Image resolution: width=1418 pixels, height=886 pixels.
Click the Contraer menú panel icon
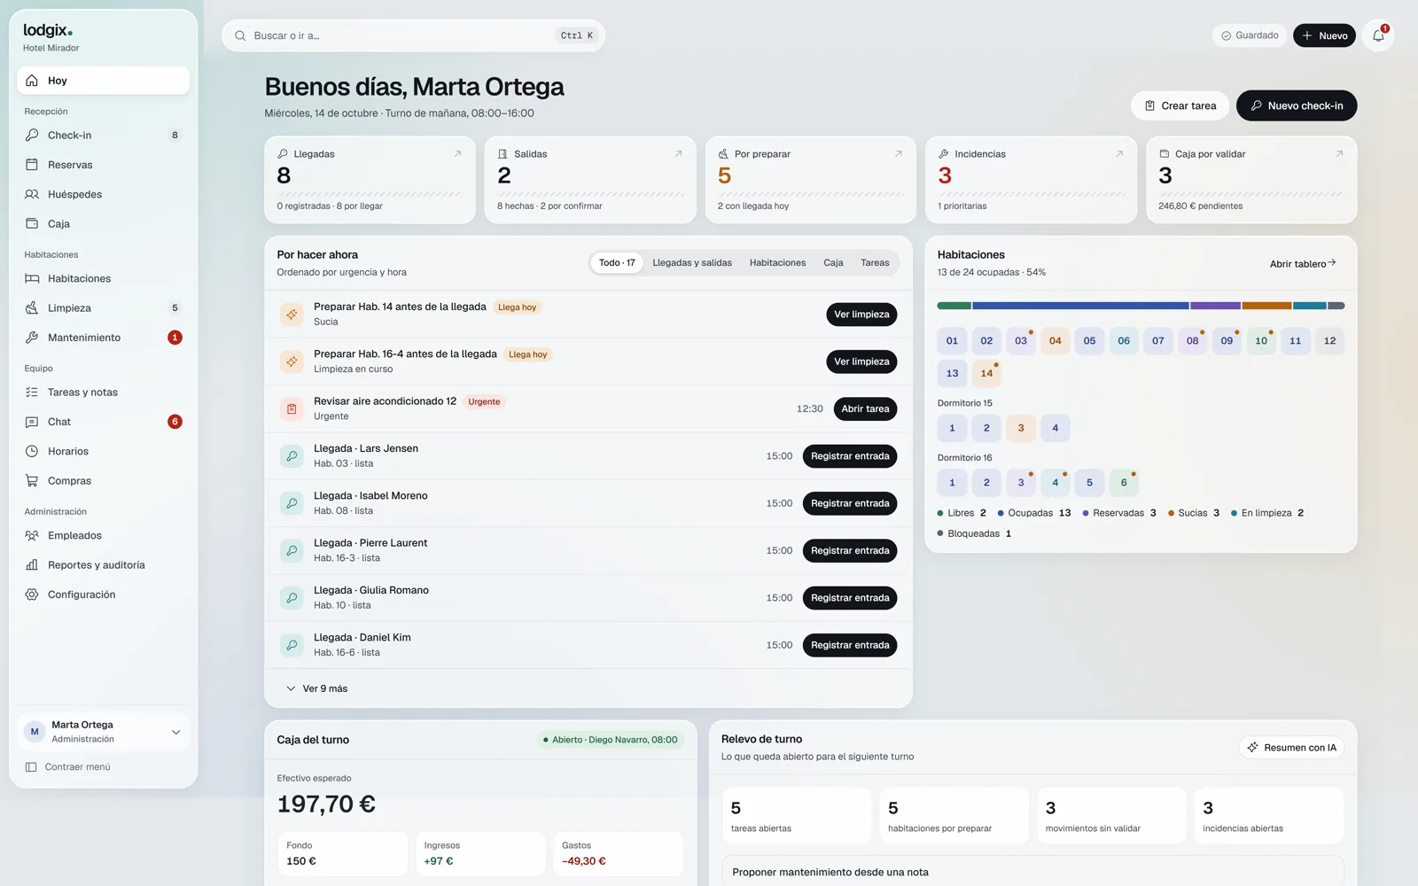click(31, 767)
